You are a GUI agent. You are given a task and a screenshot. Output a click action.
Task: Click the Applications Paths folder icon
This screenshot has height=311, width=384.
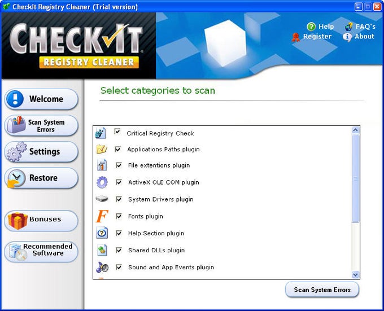pyautogui.click(x=102, y=149)
